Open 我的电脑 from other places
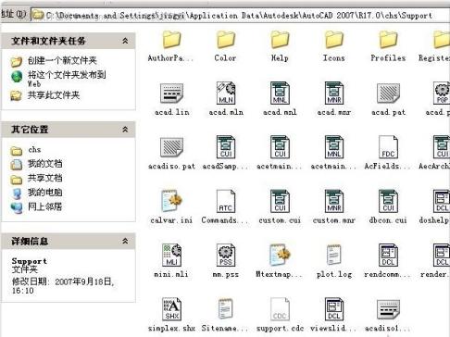Viewport: 450px width, 337px height. click(44, 193)
